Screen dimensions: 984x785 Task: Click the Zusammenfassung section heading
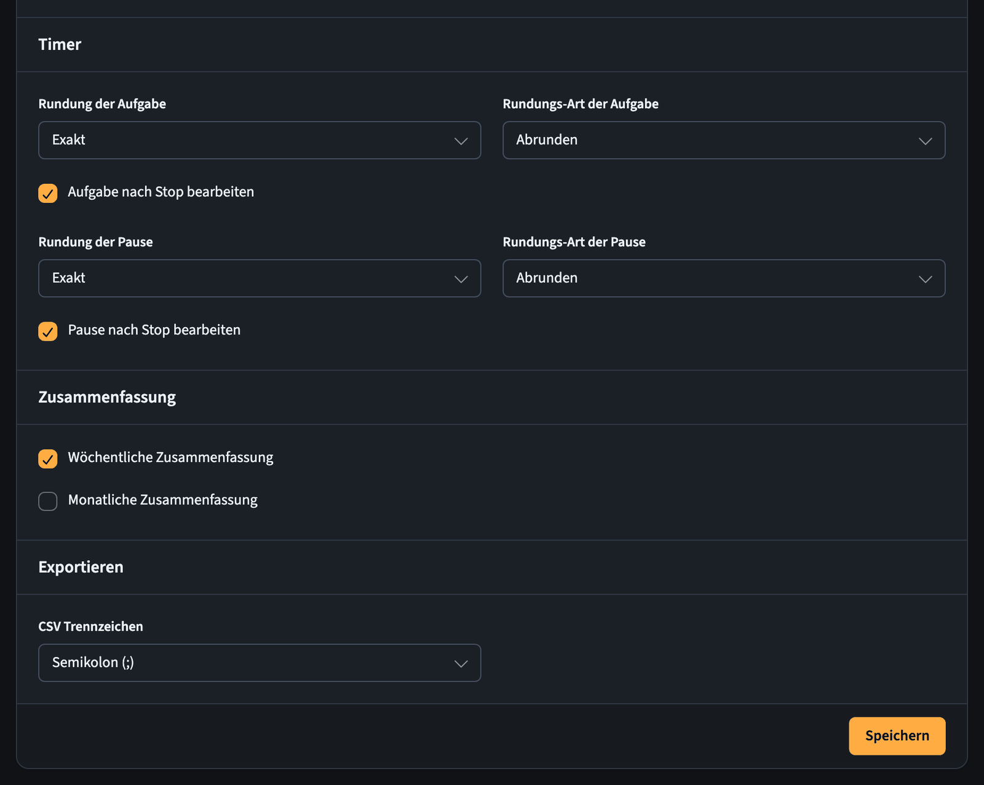107,397
